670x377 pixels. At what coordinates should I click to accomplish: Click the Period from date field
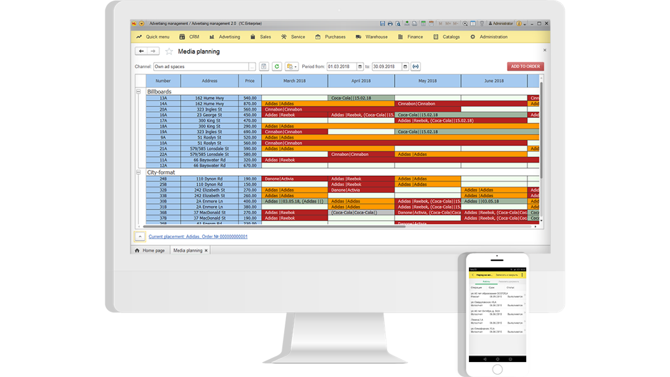[342, 66]
